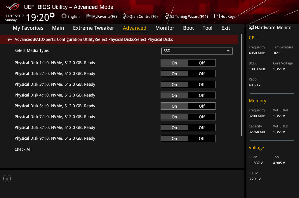299x198 pixels.
Task: Select the Exit tab
Action: click(226, 28)
